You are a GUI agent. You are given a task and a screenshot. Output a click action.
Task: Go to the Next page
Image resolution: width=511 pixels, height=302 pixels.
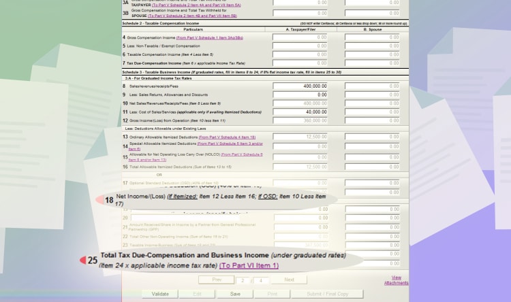click(289, 280)
